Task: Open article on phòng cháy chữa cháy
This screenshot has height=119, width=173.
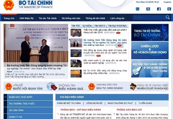Action: pos(105,72)
